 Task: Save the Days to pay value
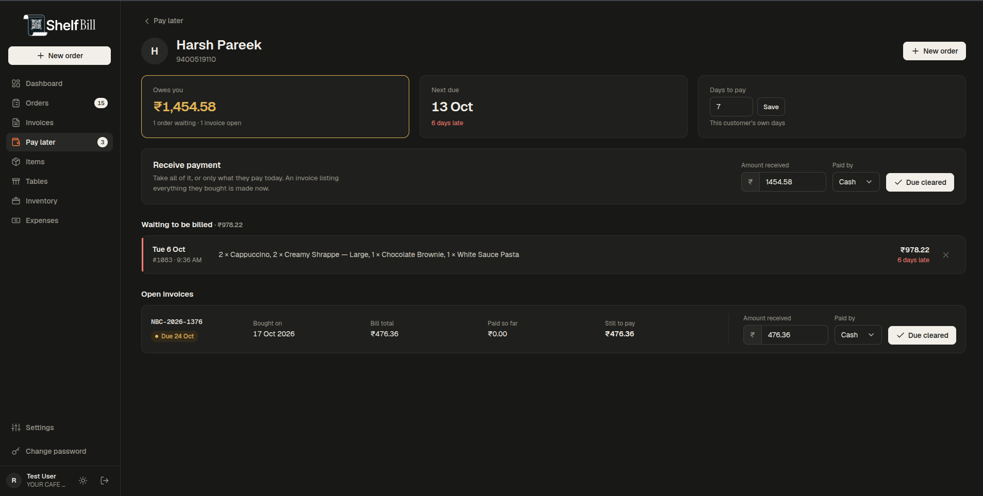[x=771, y=107]
